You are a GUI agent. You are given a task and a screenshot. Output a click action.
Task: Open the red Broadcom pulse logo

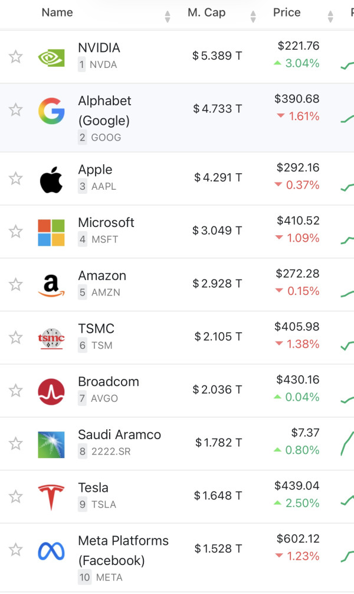tap(51, 392)
